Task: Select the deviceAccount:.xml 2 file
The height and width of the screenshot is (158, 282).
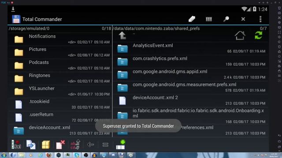Action: click(x=191, y=101)
